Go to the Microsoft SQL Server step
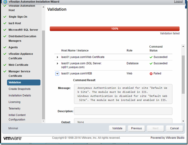This screenshot has height=145, width=188. [23, 30]
